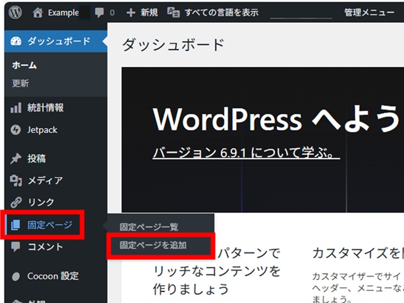Open the コメント menu item
Image resolution: width=404 pixels, height=303 pixels.
coord(45,246)
